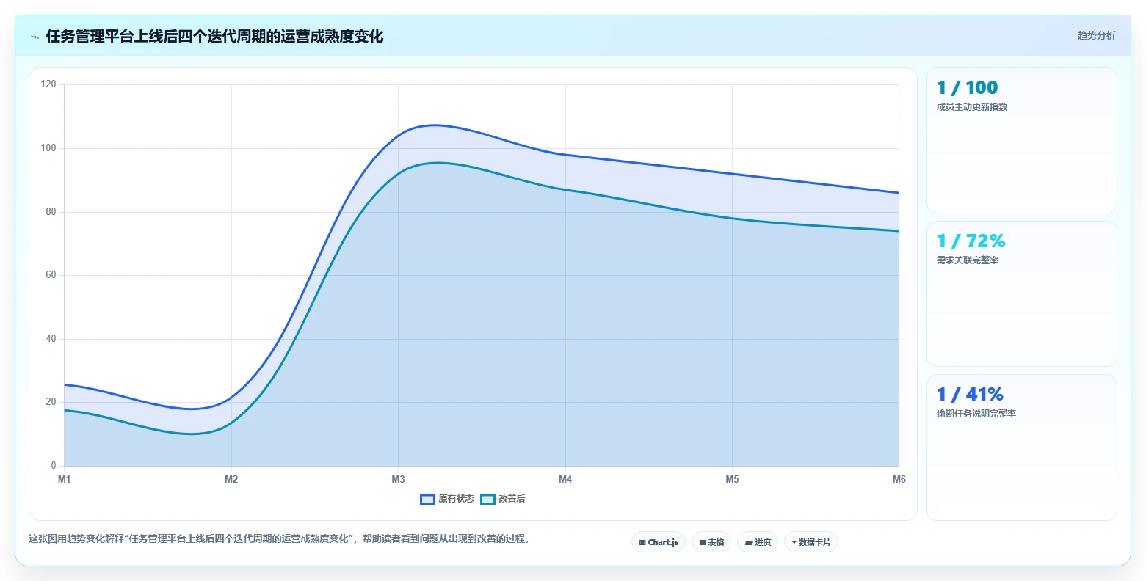Click the M1 x-axis label
Screen dimensions: 1146x581
point(64,480)
